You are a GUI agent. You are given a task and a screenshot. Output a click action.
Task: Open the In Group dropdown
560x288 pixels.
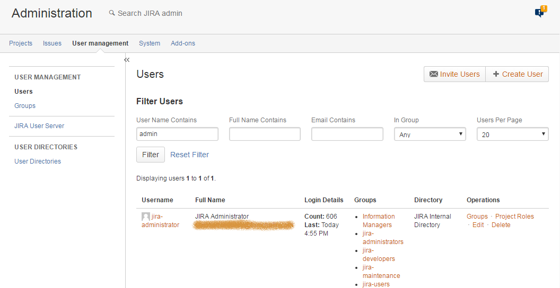click(430, 134)
